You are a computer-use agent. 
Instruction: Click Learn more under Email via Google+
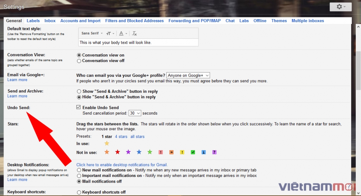(x=17, y=80)
